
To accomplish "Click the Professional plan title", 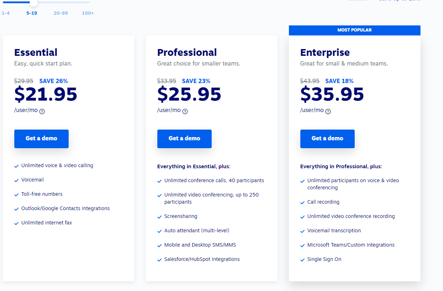I will pyautogui.click(x=187, y=52).
